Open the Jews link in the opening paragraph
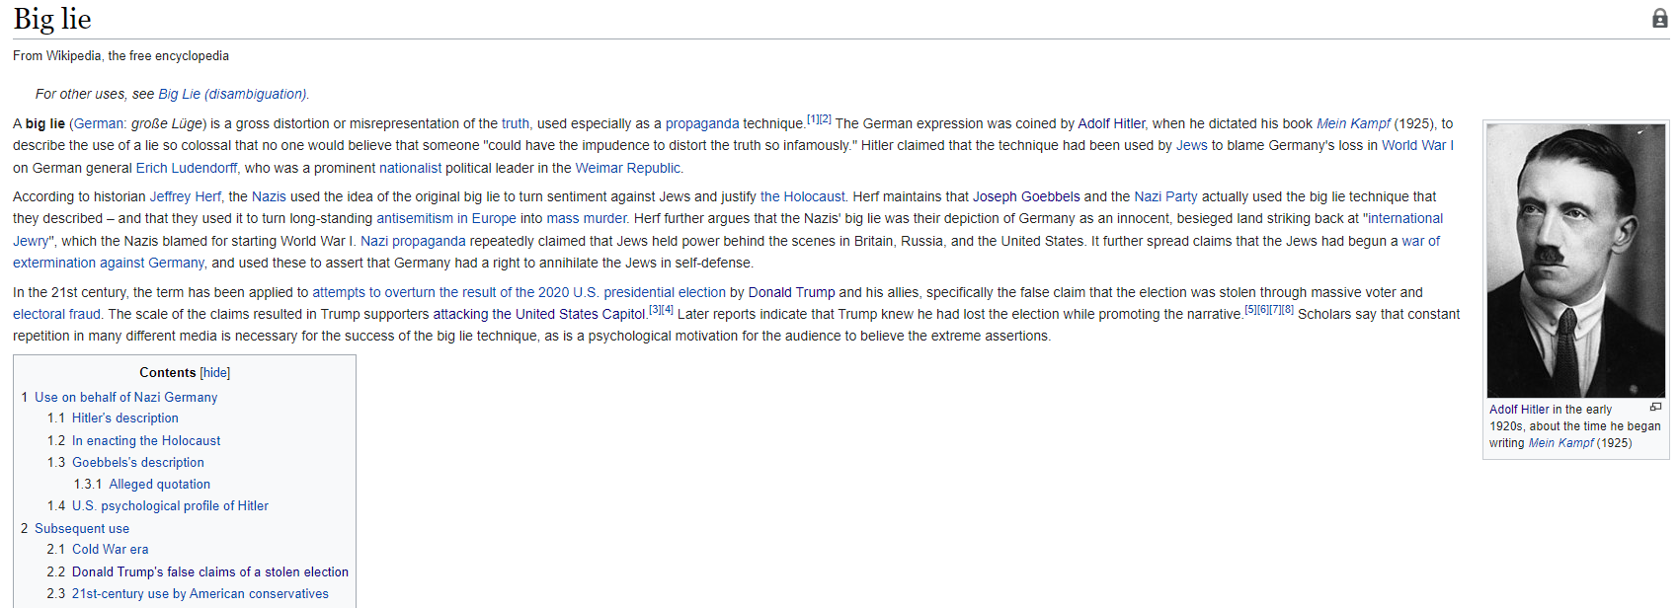1679x608 pixels. 1191,145
